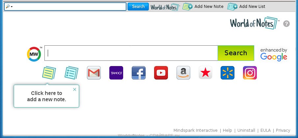The image size is (298, 138).
Task: Click the green Search button
Action: click(x=236, y=53)
